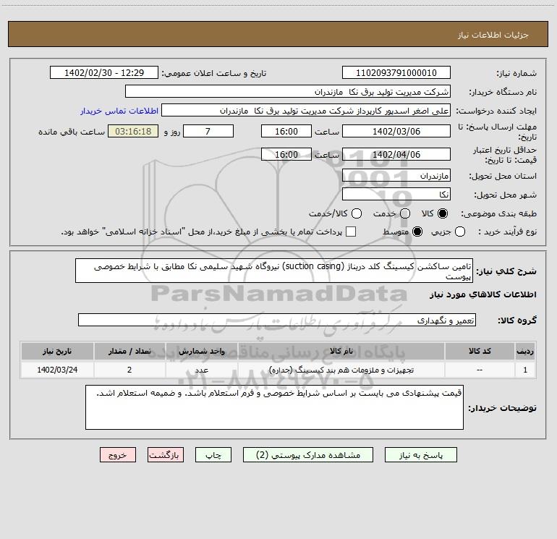Select the کالا radio button
557x539 pixels.
[443, 213]
